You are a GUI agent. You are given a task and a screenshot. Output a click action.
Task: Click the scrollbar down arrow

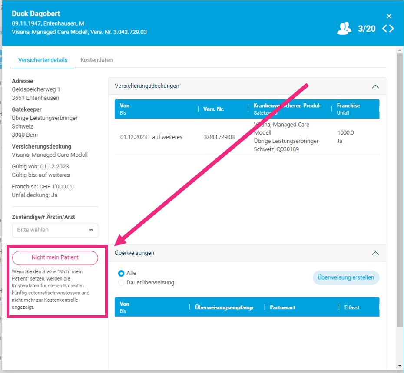point(399,366)
